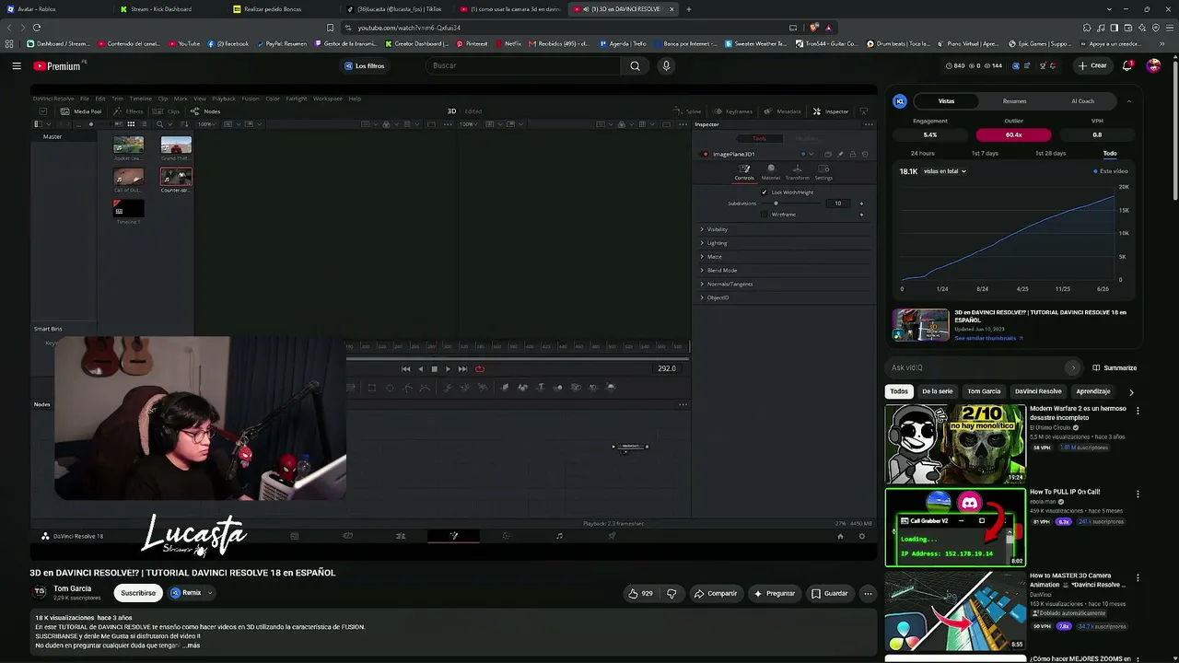
Task: Open the YouTube notifications bell
Action: pos(1127,65)
